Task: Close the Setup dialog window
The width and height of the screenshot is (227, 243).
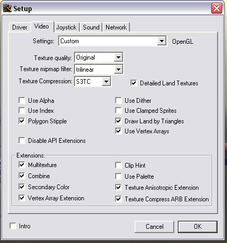Action: point(216,8)
